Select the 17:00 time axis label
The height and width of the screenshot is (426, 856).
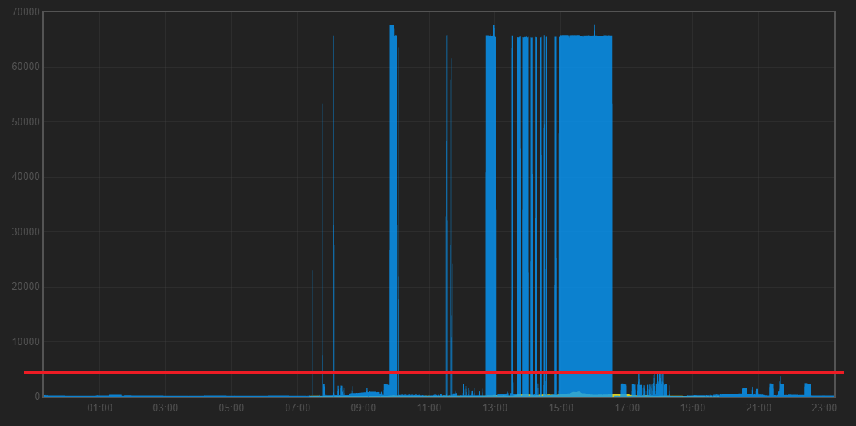coord(627,408)
